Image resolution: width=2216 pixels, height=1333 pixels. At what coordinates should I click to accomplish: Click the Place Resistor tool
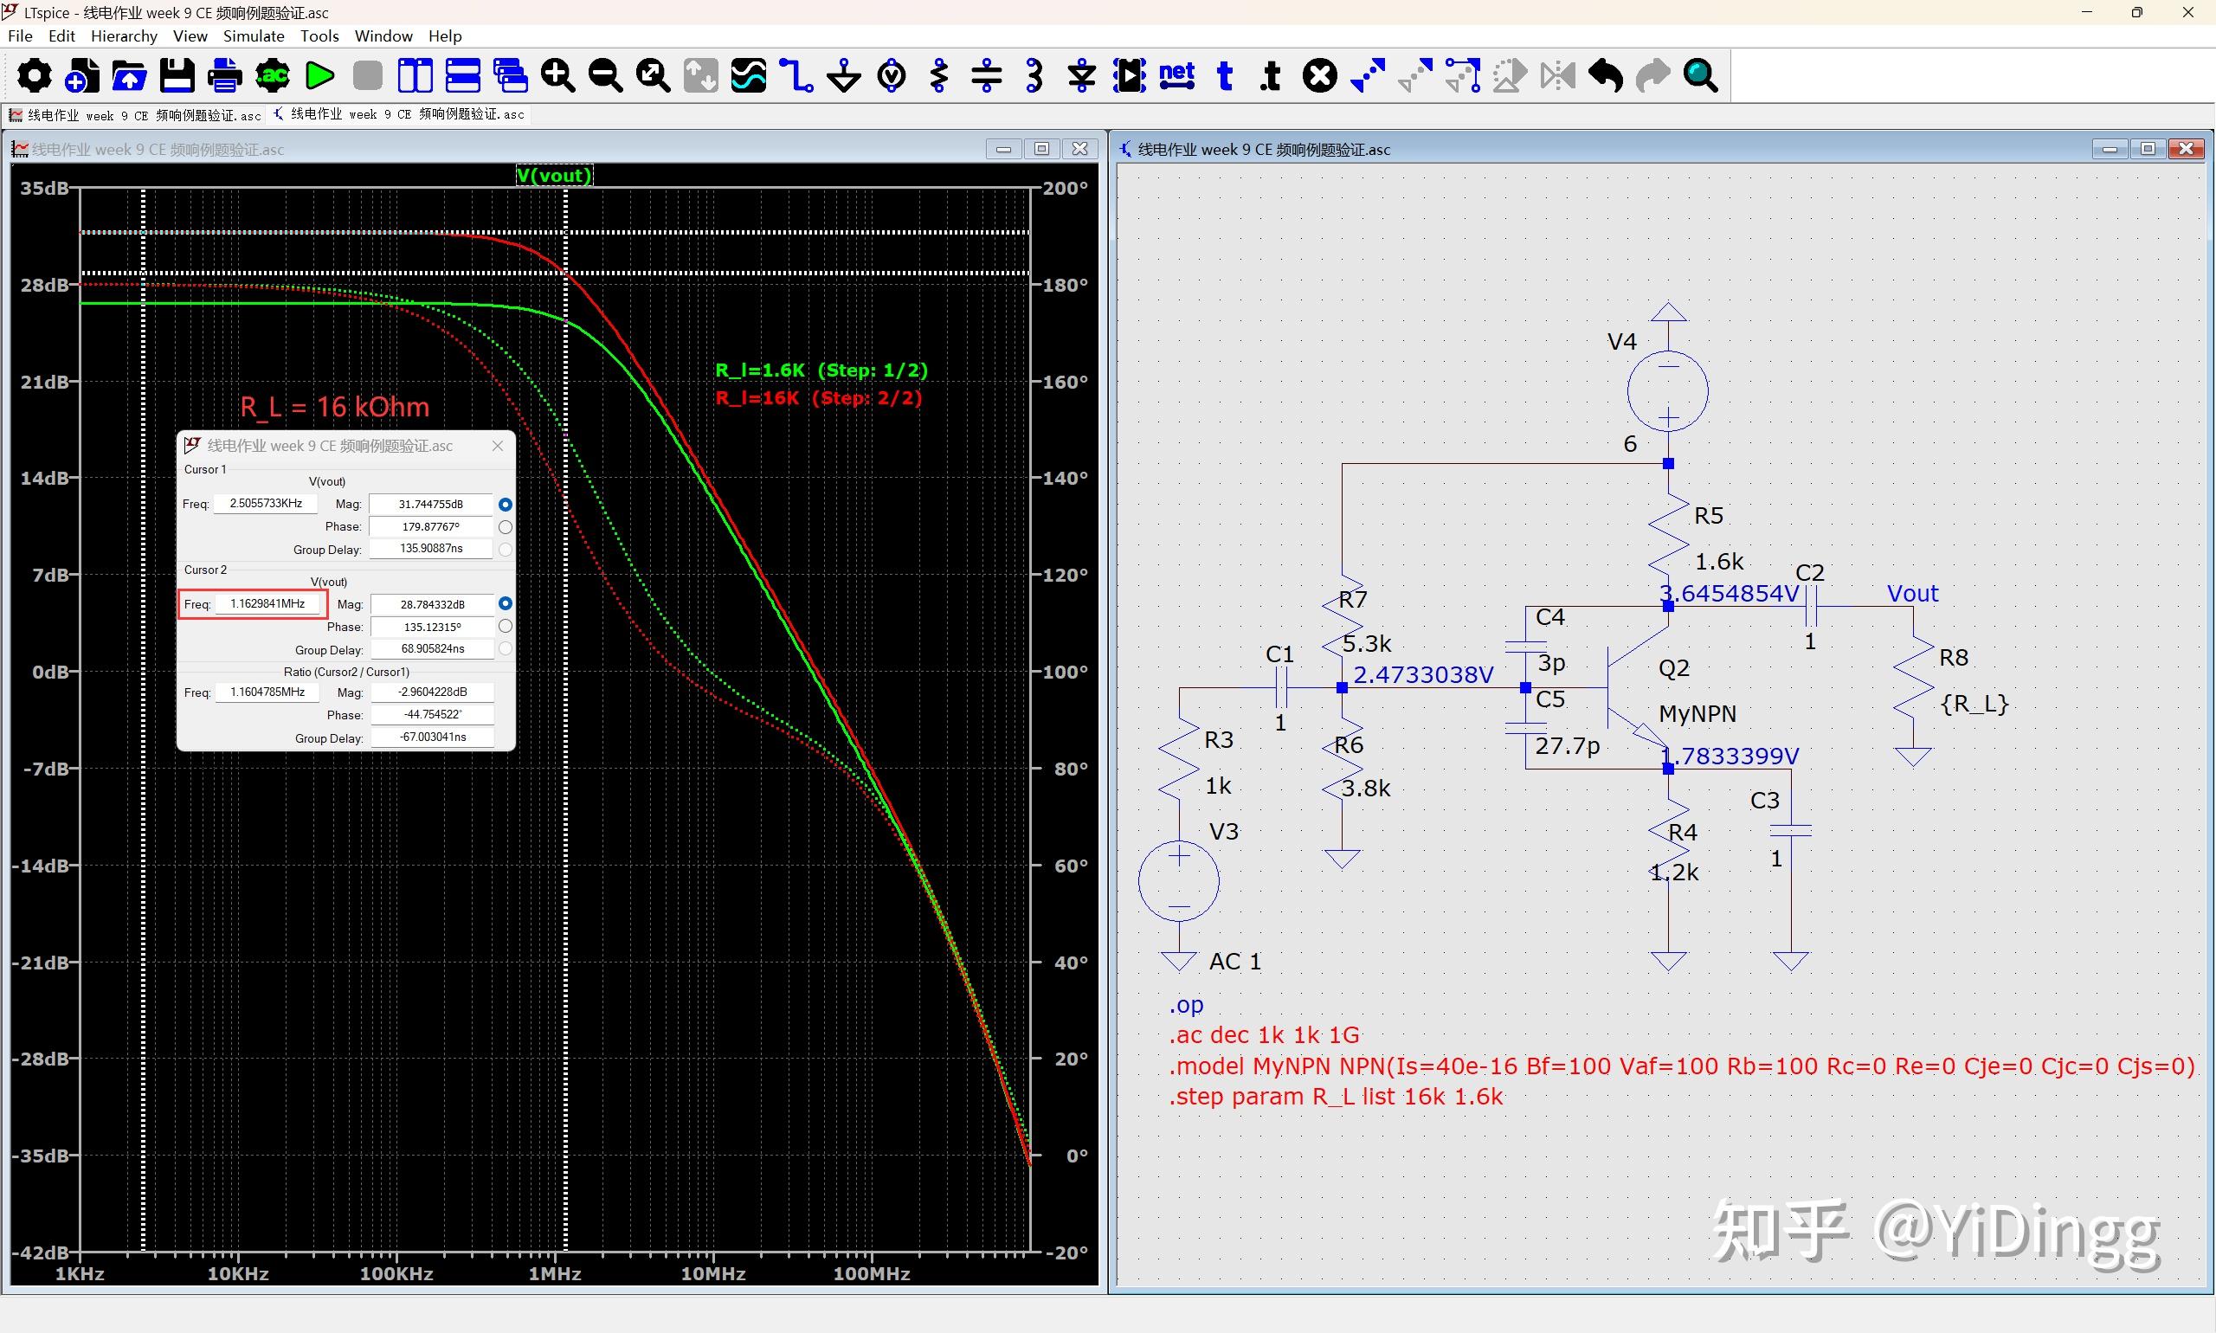[x=939, y=75]
